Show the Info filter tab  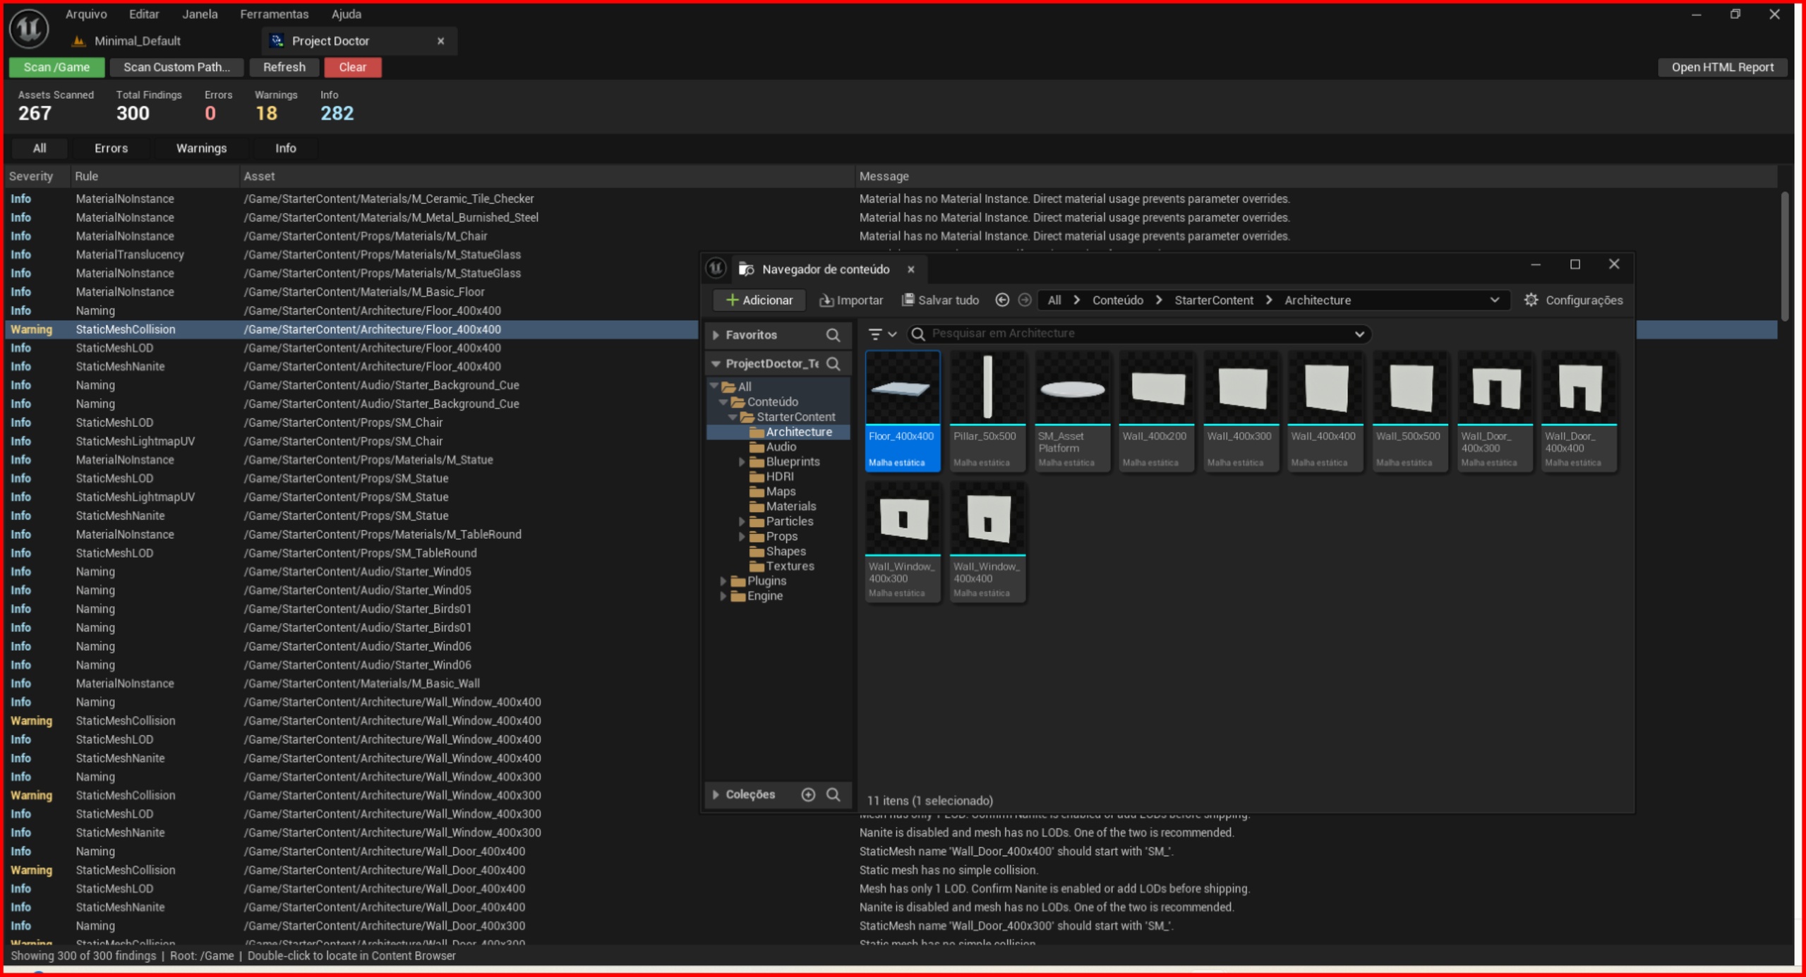coord(285,148)
